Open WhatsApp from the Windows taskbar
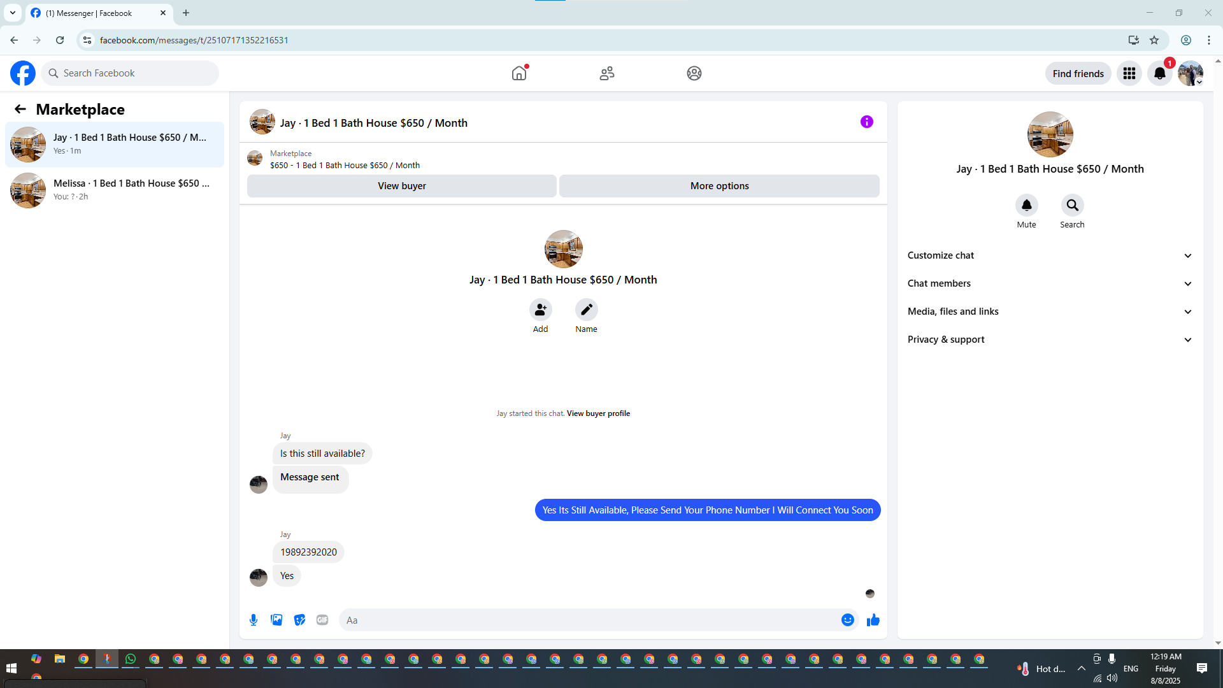 [x=131, y=659]
